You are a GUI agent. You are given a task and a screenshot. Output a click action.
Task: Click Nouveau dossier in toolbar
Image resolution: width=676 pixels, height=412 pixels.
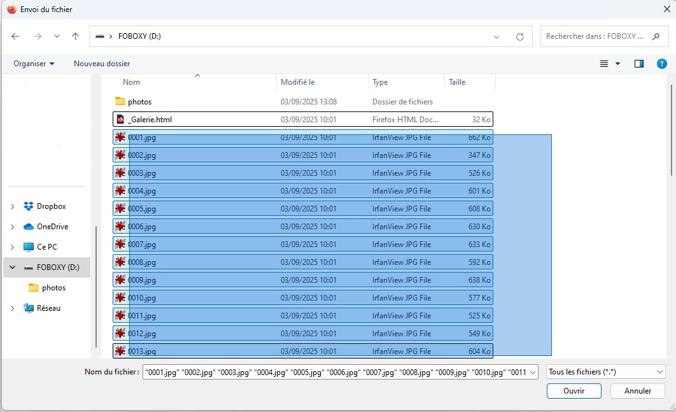[102, 64]
